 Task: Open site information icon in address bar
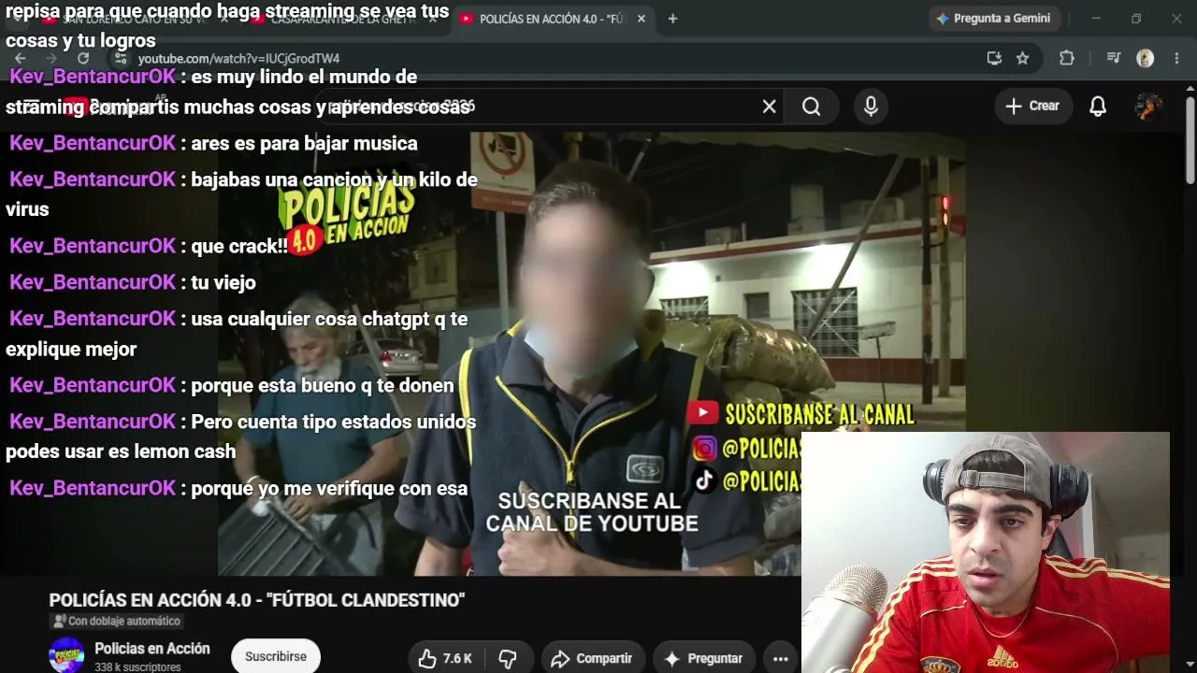[x=121, y=58]
